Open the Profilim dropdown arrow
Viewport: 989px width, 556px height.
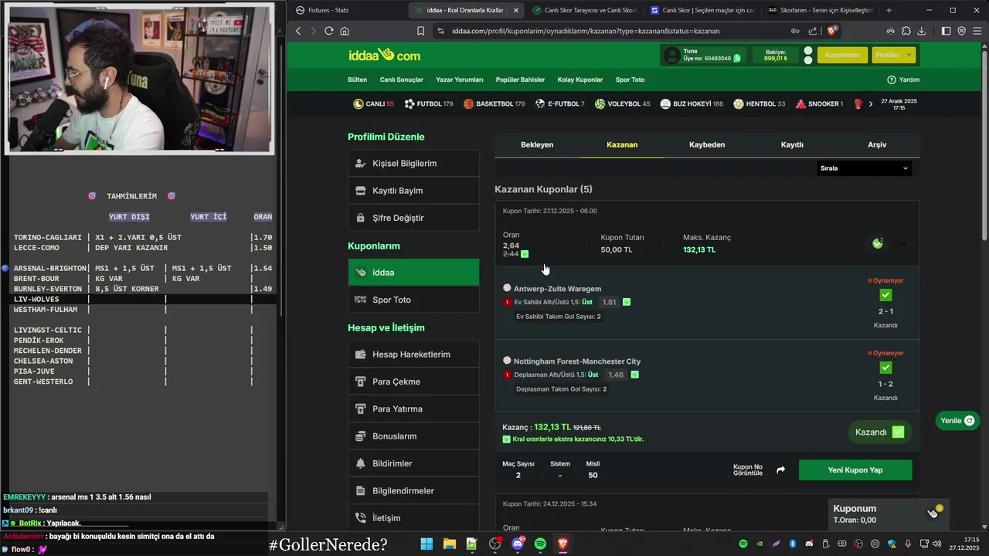(x=909, y=55)
